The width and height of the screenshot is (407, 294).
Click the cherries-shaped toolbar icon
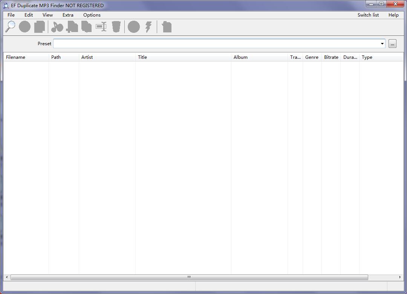tap(57, 27)
